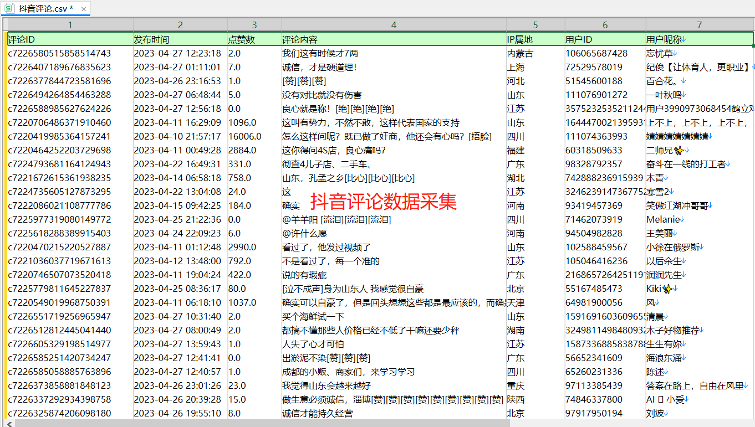
Task: Click the 用户ID header cell
Action: pyautogui.click(x=605, y=39)
